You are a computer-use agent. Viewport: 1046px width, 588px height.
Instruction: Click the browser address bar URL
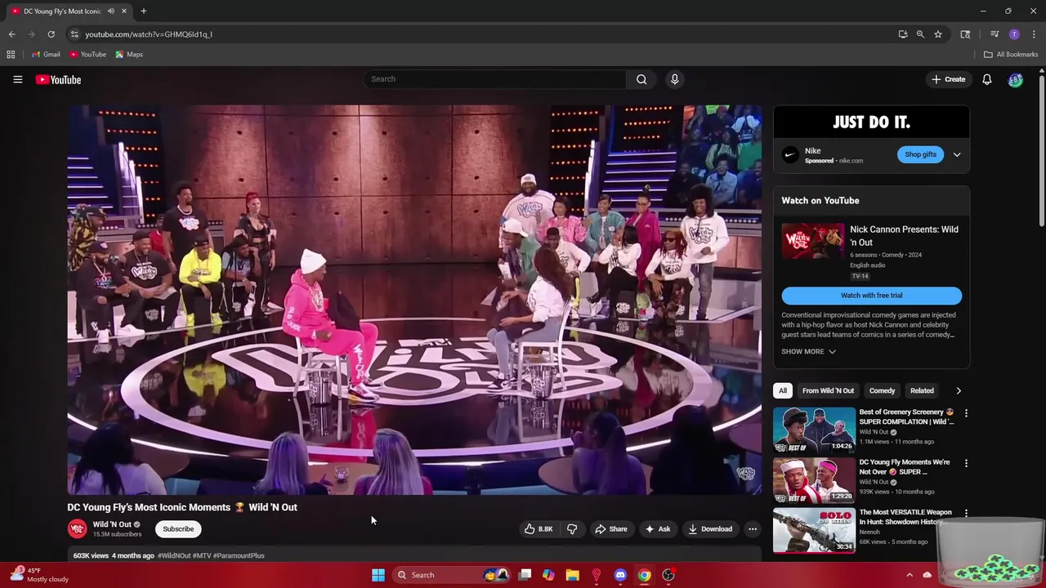[149, 34]
